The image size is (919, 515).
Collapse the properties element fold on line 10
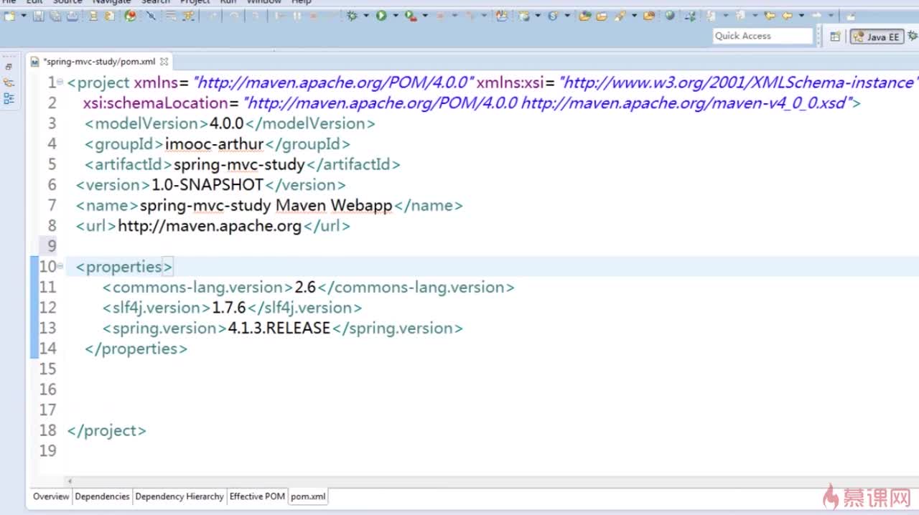pos(60,266)
